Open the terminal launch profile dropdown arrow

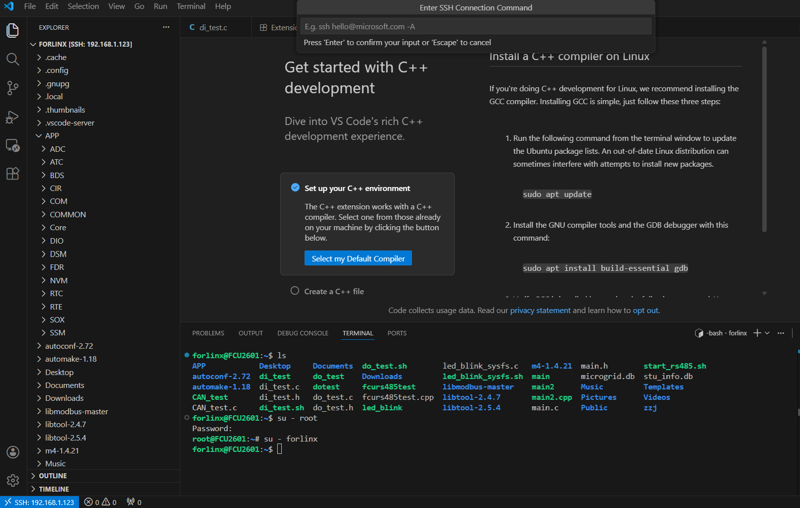[x=767, y=333]
